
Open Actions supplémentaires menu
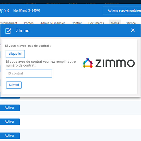click(122, 10)
